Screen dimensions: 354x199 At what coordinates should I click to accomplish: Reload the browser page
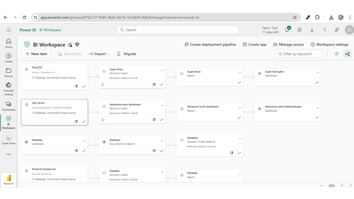click(24, 17)
